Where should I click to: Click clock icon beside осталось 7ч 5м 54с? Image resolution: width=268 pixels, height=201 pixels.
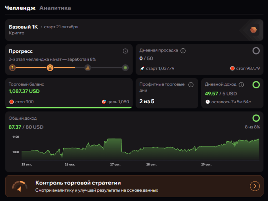click(x=208, y=102)
